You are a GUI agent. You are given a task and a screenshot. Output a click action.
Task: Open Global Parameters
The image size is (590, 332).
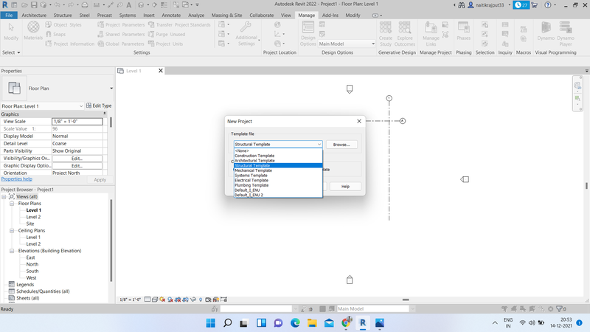point(121,44)
